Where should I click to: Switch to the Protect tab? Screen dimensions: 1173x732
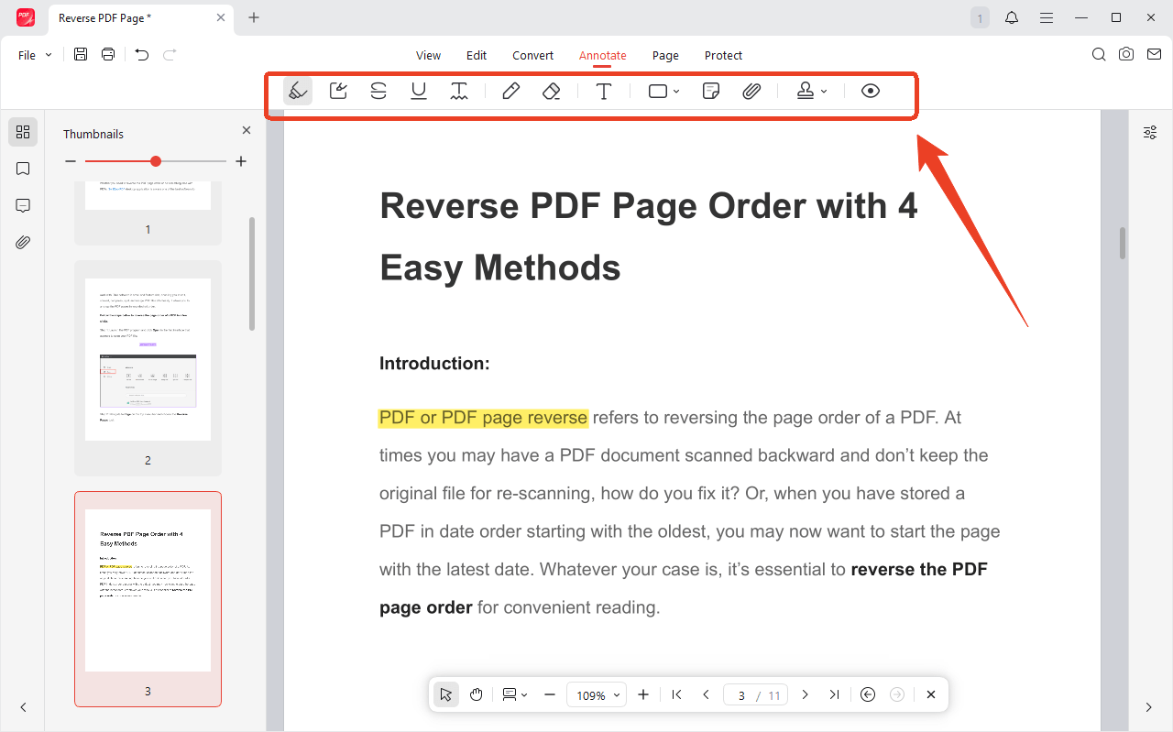coord(723,55)
